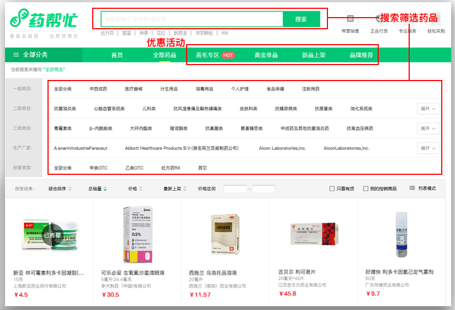Viewport: 455px width, 310px height.
Task: Select hot keyword 999
Action: 225,33
